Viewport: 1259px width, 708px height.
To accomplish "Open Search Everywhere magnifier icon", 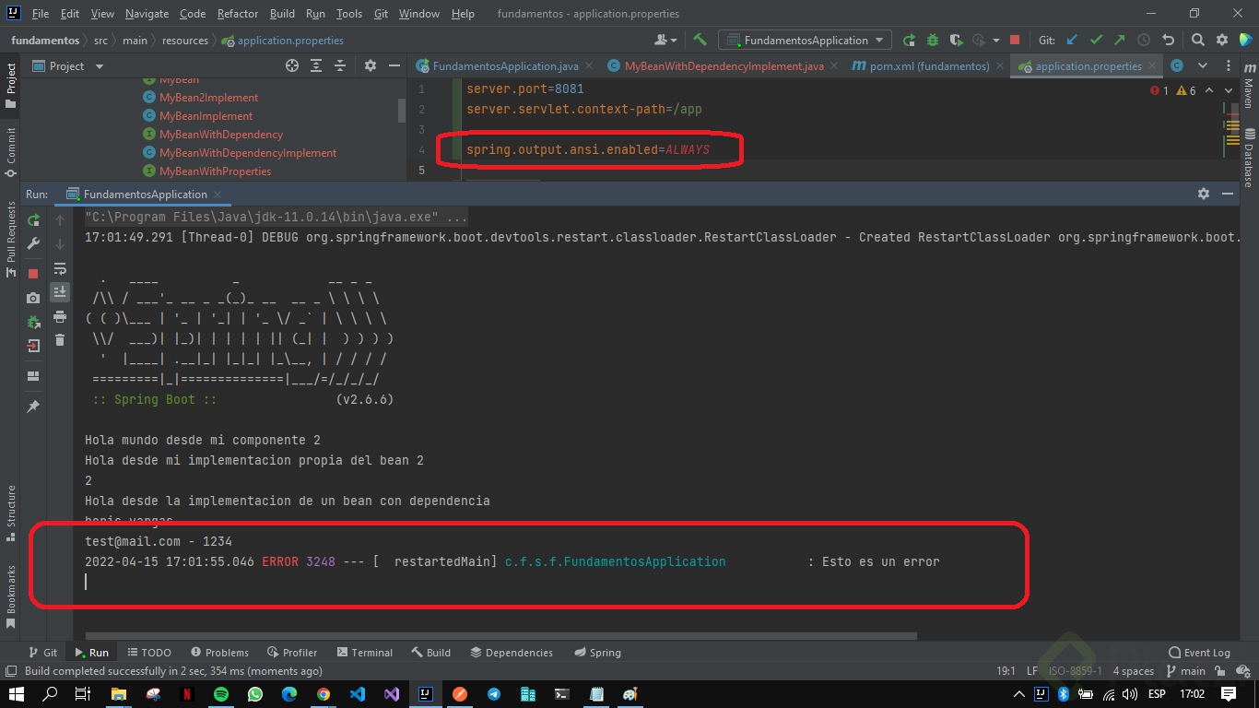I will [1197, 40].
